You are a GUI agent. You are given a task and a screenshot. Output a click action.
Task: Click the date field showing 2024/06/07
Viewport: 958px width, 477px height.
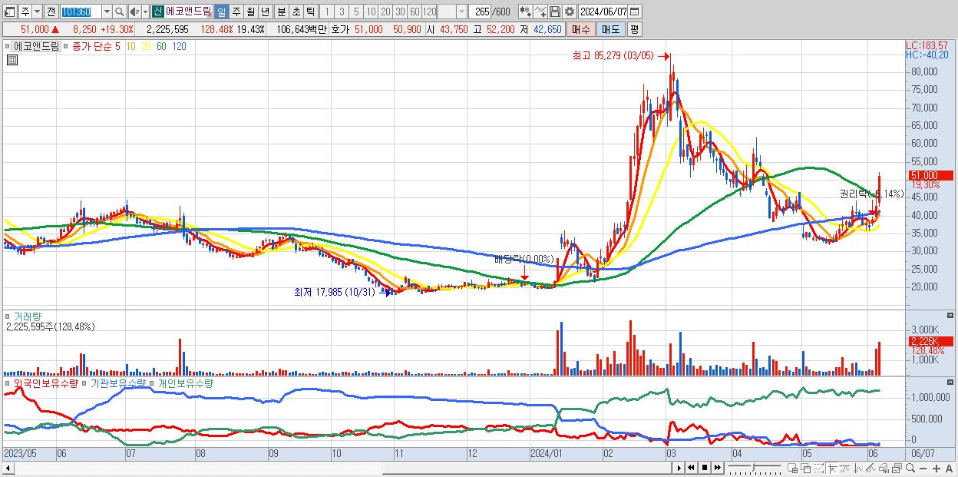click(603, 12)
